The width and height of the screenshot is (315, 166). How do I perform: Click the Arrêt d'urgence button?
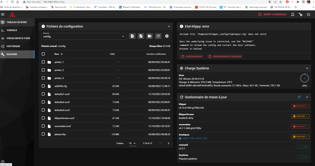click(272, 15)
